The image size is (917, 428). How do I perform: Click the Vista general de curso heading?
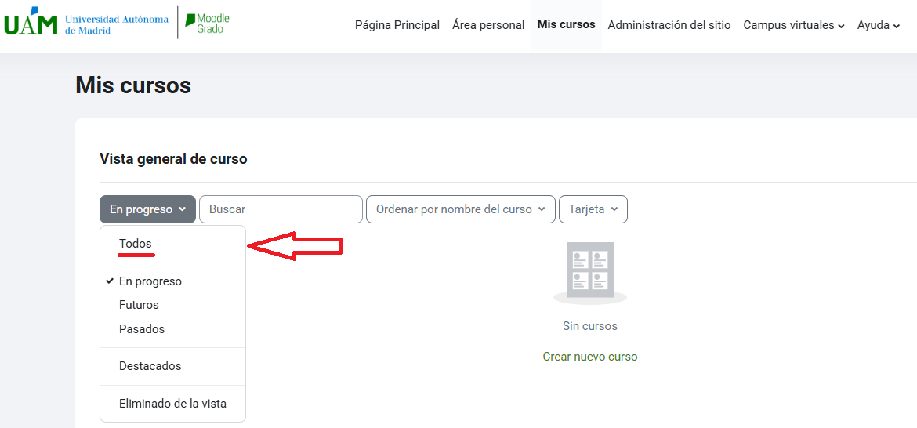click(x=174, y=159)
